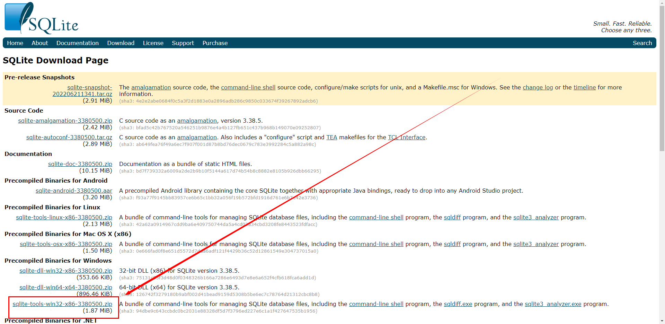The image size is (665, 324).
Task: Download sqlite-tools-osx-x86-3380500.zip
Action: pos(66,244)
